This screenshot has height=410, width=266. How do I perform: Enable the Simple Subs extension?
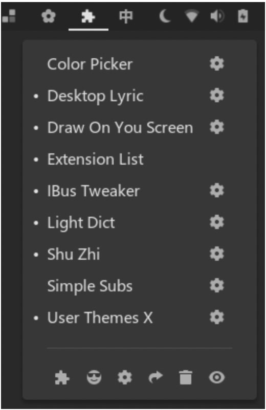tap(90, 286)
